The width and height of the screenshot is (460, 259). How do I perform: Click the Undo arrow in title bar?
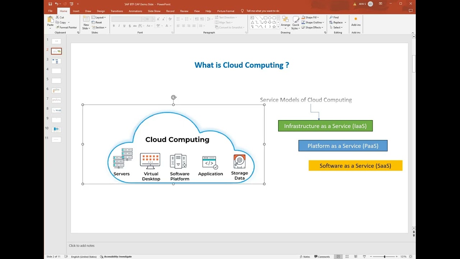point(56,4)
